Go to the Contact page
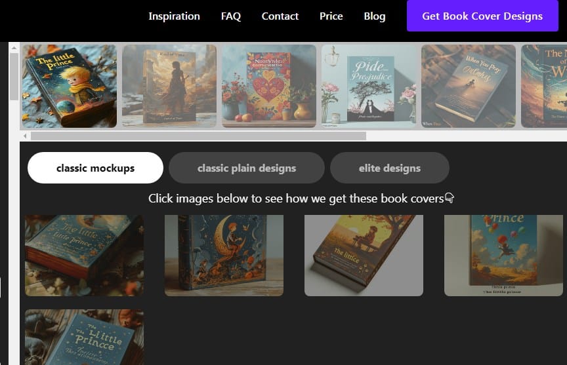 (x=280, y=16)
